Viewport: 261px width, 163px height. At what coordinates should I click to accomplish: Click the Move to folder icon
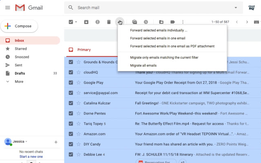click(x=161, y=22)
